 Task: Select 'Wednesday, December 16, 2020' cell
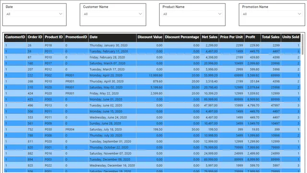[x=112, y=165]
